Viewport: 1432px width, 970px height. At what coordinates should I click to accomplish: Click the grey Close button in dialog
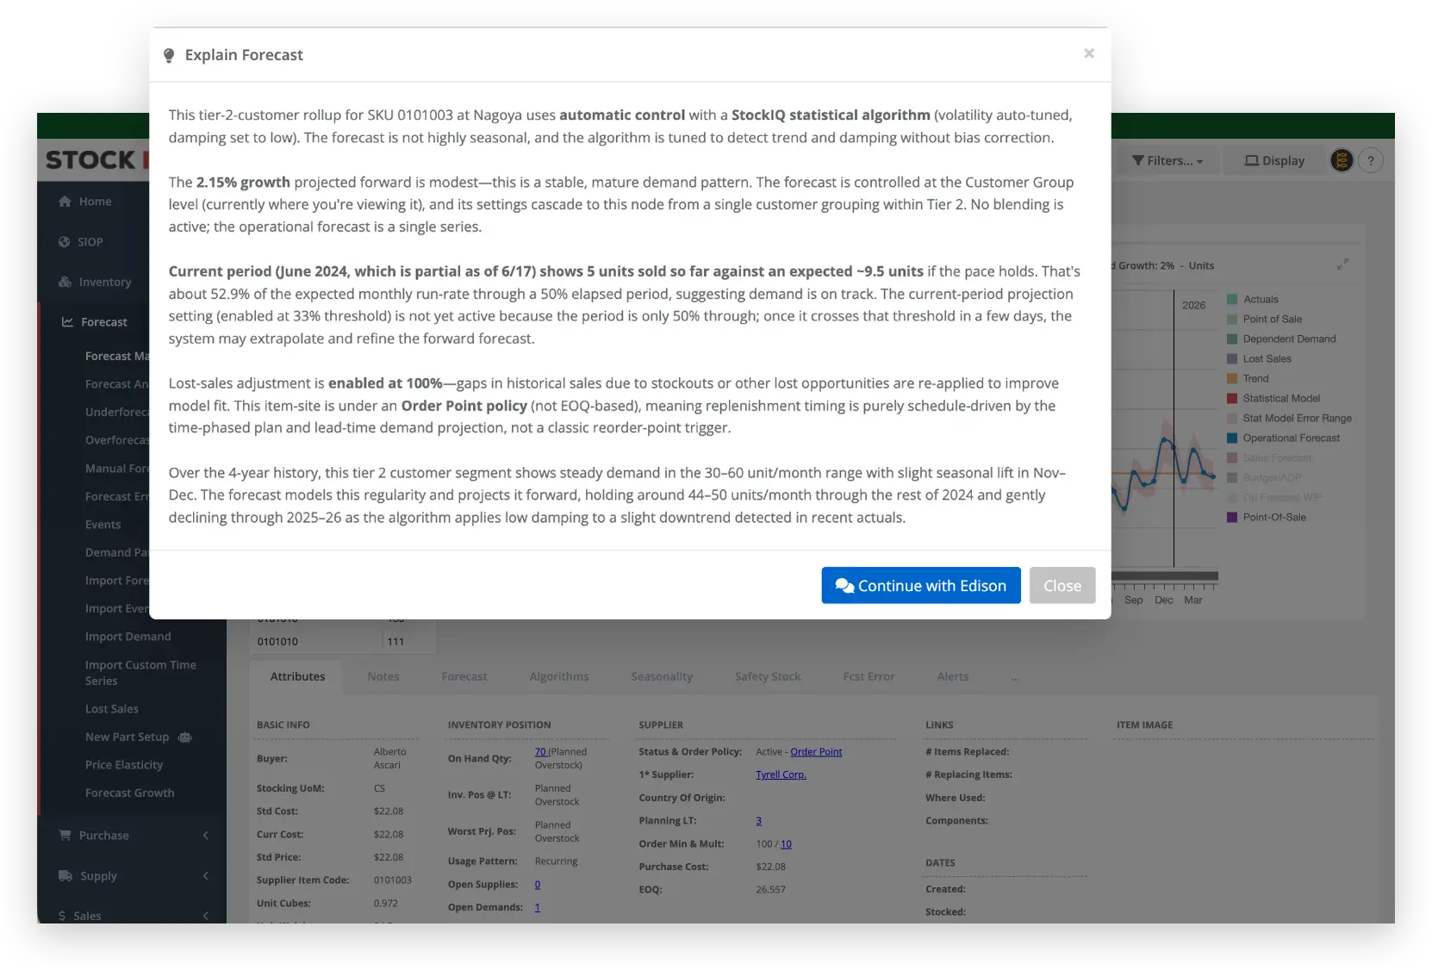[x=1062, y=586]
